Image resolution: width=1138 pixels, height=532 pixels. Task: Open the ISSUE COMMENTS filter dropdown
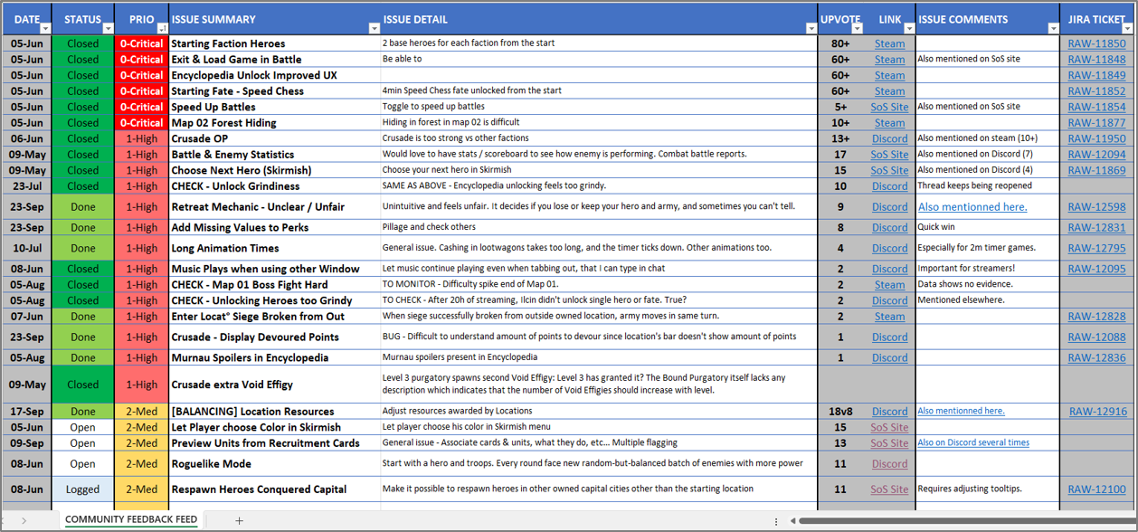[x=1053, y=29]
